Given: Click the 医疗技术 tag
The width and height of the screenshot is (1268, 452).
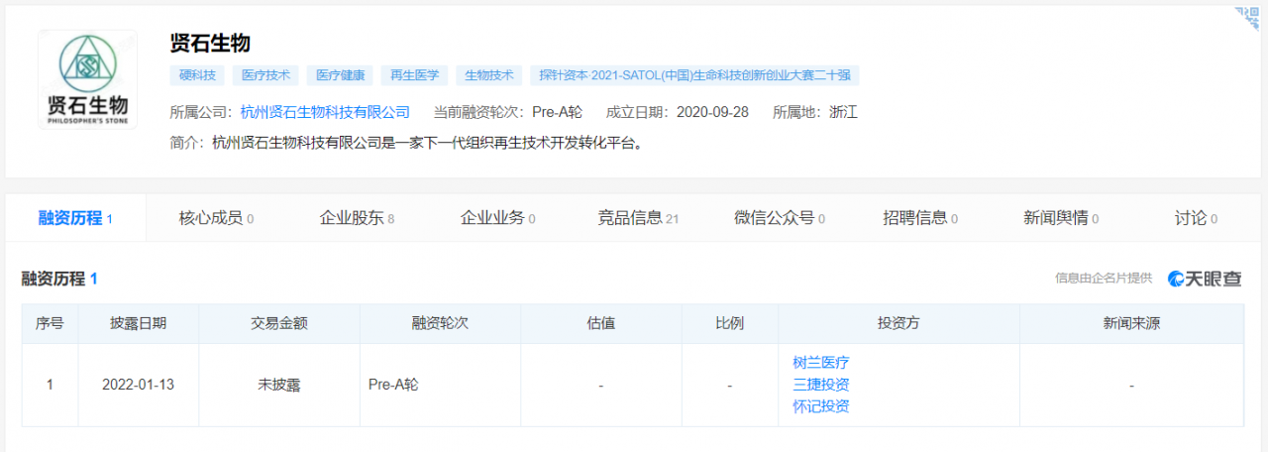Looking at the screenshot, I should (x=264, y=75).
